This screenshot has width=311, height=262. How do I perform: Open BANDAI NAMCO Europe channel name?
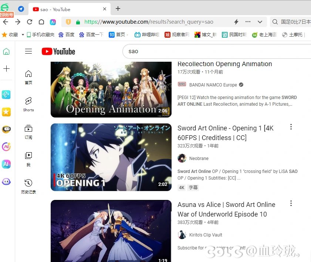click(x=213, y=85)
